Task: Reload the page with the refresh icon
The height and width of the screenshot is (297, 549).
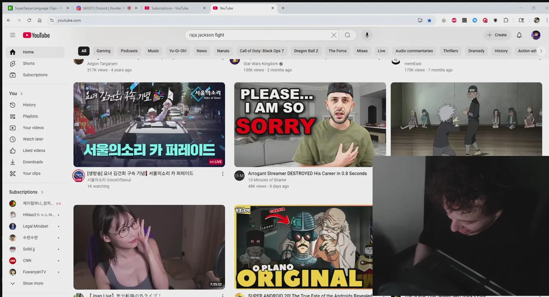Action: [x=29, y=20]
